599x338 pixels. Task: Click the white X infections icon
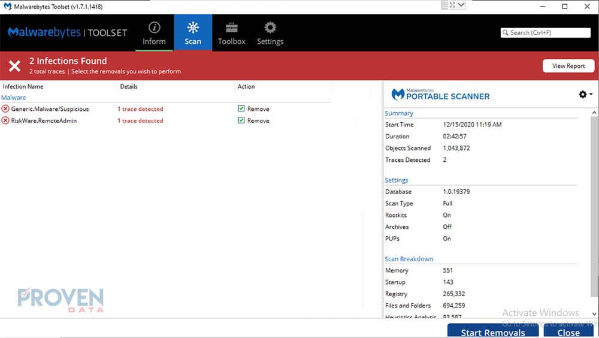[x=14, y=66]
